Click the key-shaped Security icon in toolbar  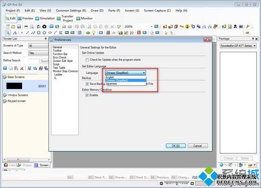click(181, 27)
